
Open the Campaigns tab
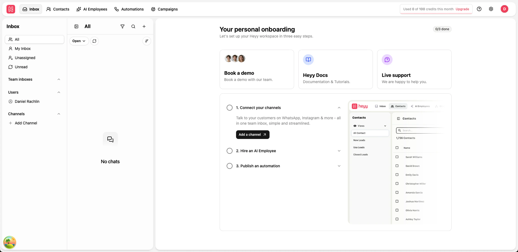(164, 9)
